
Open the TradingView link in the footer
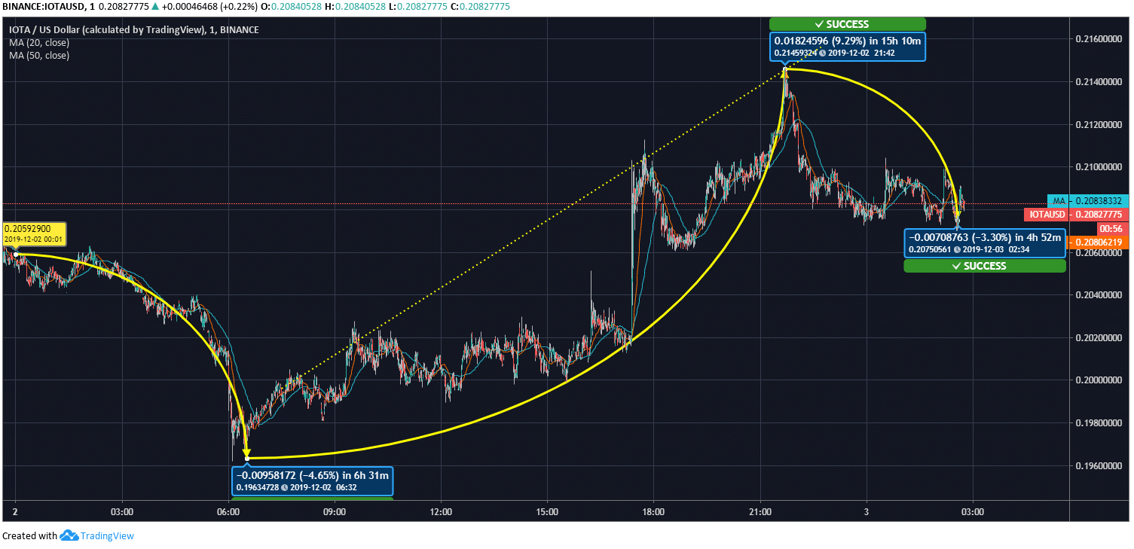108,536
